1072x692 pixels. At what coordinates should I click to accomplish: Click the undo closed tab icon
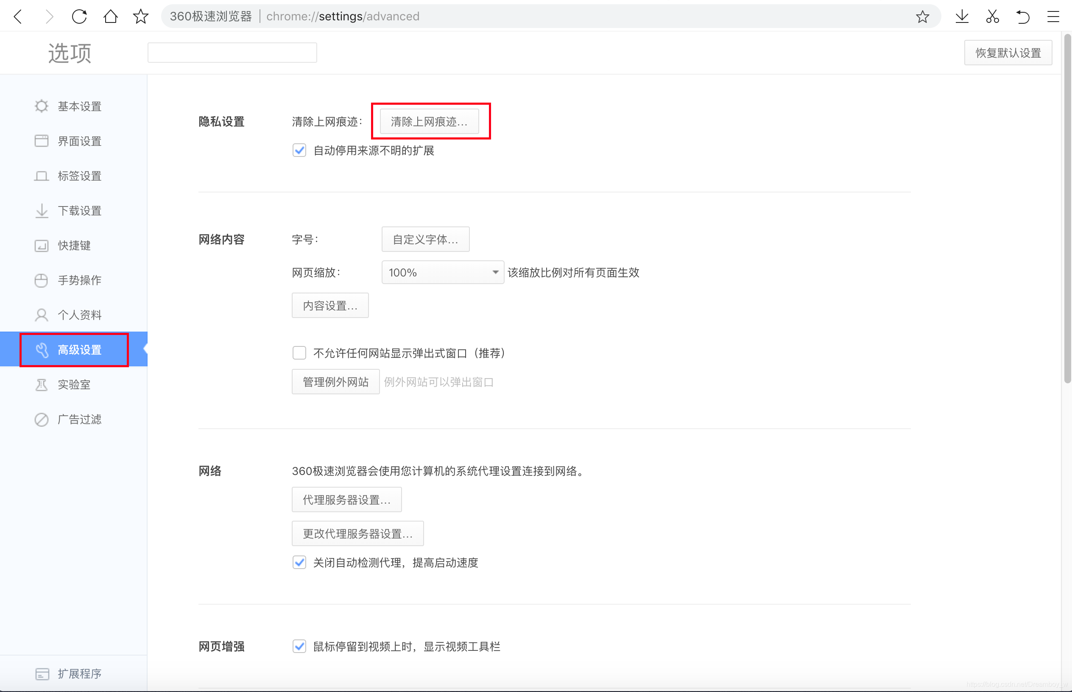1022,17
